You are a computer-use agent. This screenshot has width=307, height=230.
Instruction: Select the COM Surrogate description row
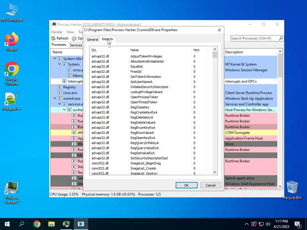click(x=251, y=133)
